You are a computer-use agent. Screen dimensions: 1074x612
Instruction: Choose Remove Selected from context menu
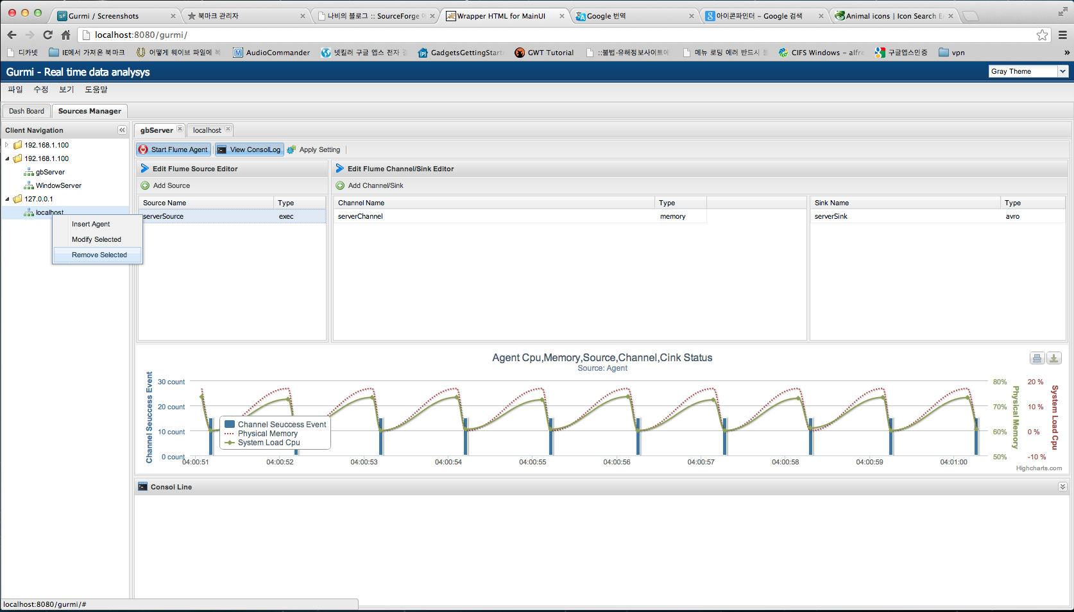pyautogui.click(x=98, y=255)
